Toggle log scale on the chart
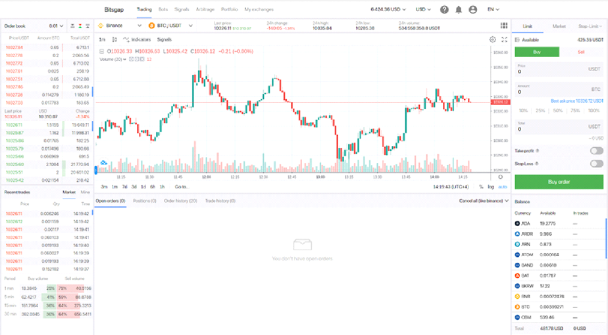The image size is (608, 335). pyautogui.click(x=490, y=187)
